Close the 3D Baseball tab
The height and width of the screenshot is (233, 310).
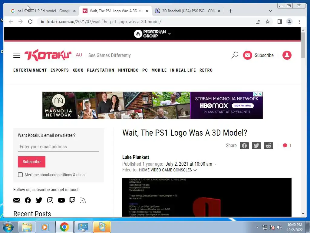(x=219, y=11)
